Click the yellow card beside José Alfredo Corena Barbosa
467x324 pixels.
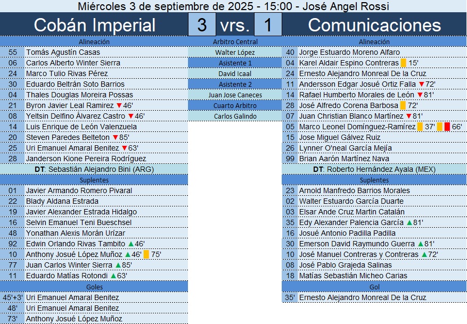point(403,105)
